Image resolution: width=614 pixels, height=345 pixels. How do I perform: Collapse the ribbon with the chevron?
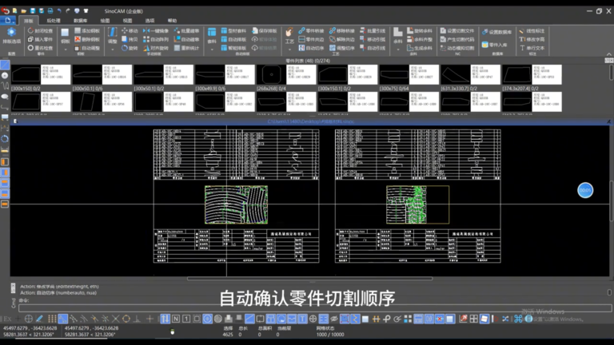(x=608, y=54)
